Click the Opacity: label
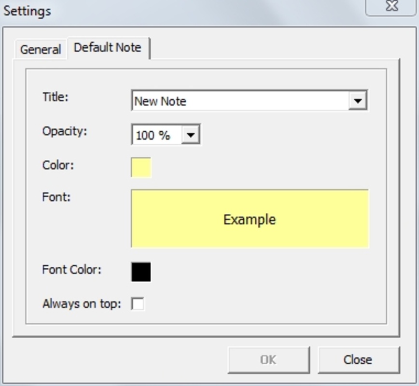 click(x=65, y=131)
